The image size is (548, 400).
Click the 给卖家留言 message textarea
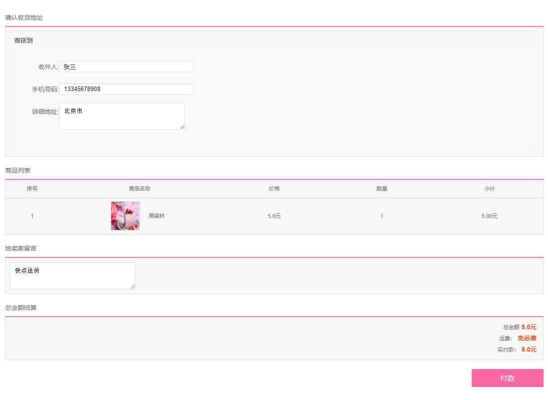(73, 276)
